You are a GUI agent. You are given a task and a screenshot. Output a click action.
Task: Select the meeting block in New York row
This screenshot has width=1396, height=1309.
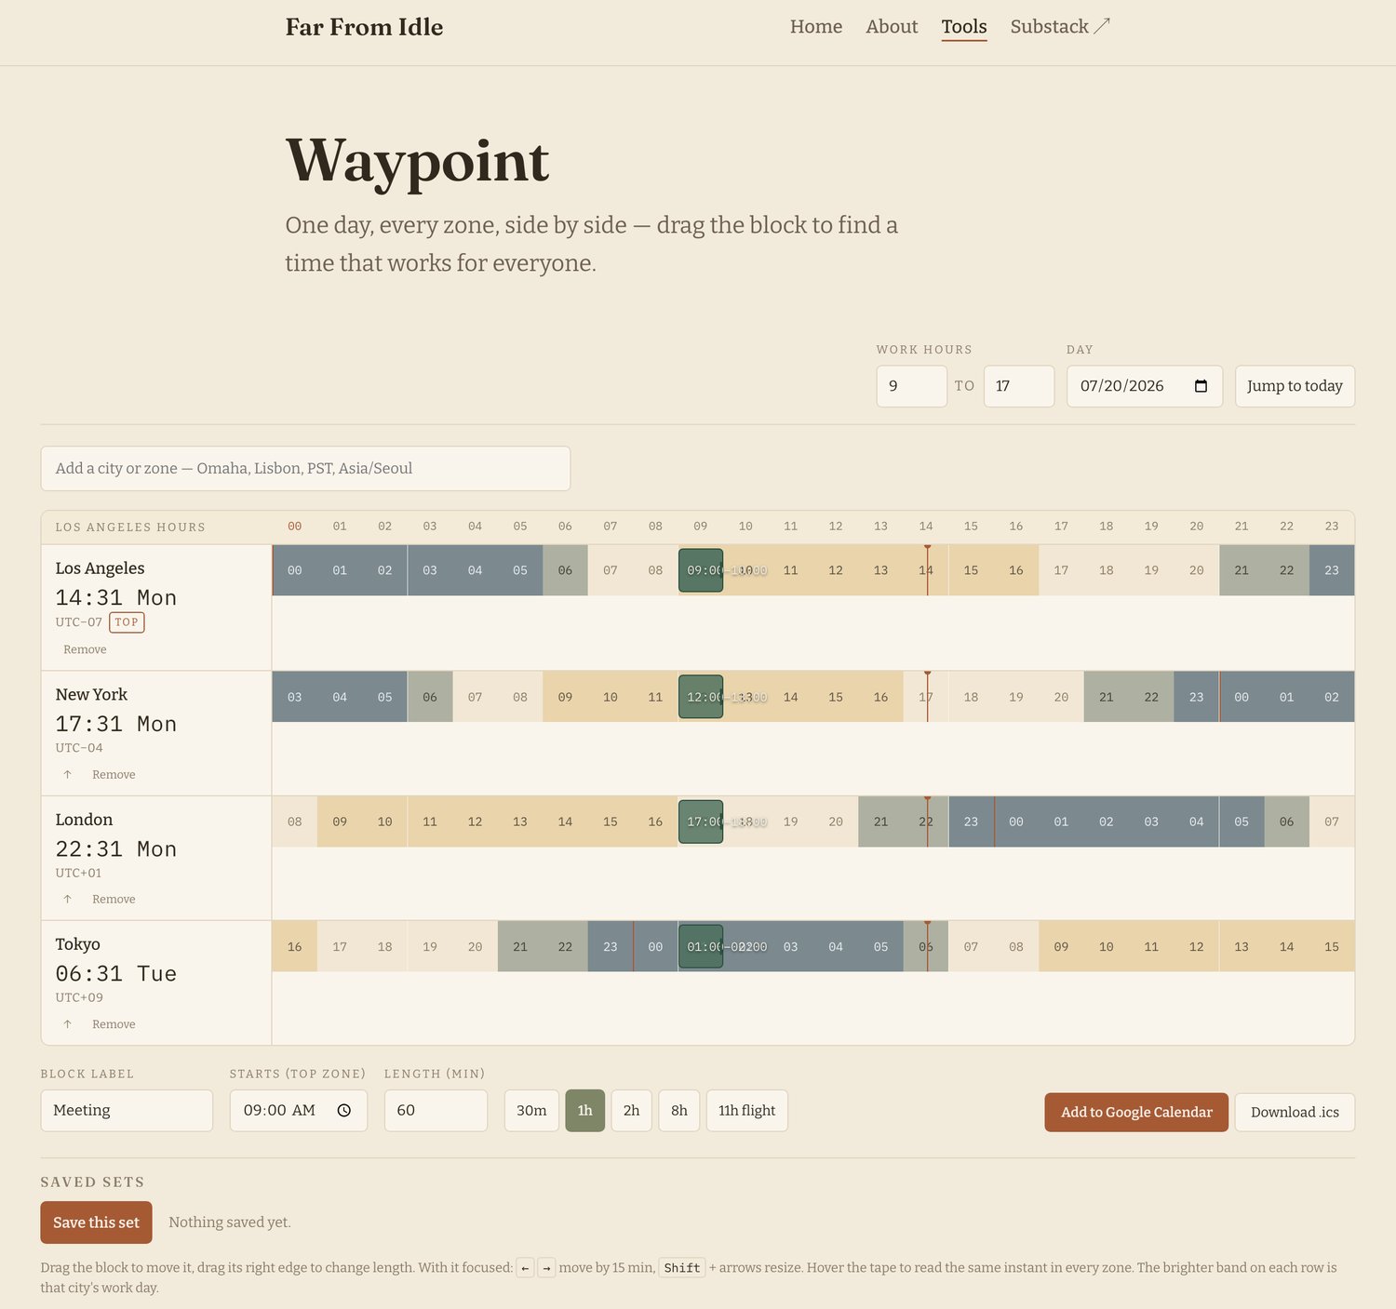point(701,697)
